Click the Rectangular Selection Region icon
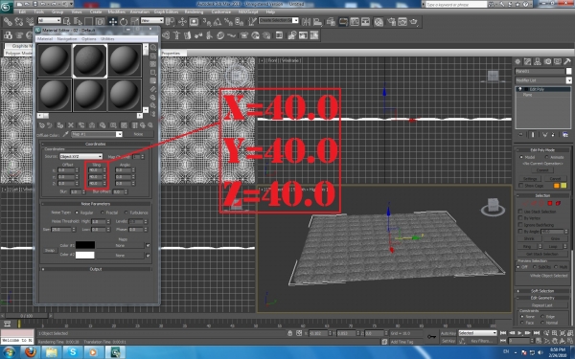The height and width of the screenshot is (359, 575). tap(89, 22)
